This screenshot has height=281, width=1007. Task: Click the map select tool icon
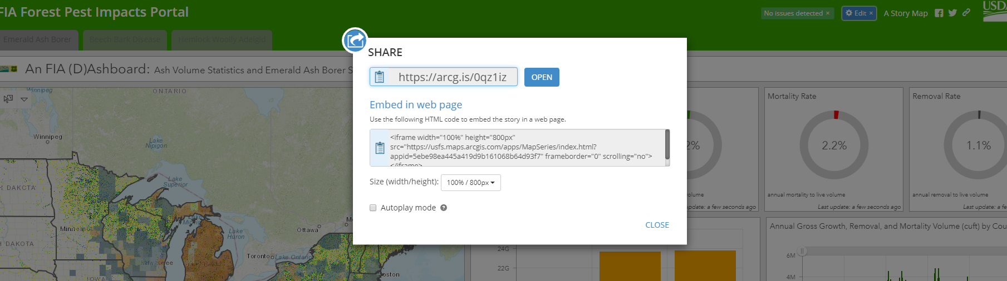click(8, 99)
